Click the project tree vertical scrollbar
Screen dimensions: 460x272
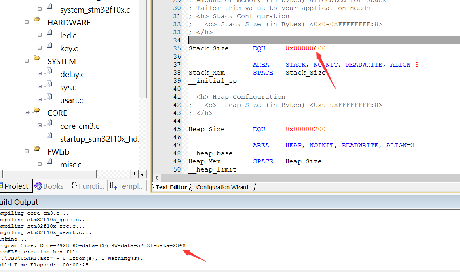pos(143,49)
